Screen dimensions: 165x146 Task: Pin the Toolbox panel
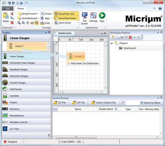[49, 32]
